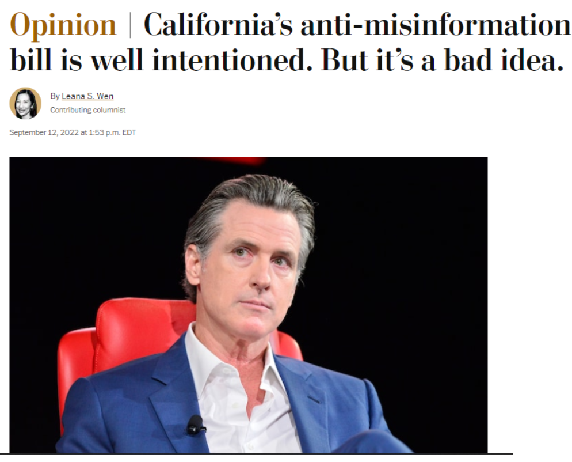Click author Leana S. Wen's name link

(x=87, y=96)
